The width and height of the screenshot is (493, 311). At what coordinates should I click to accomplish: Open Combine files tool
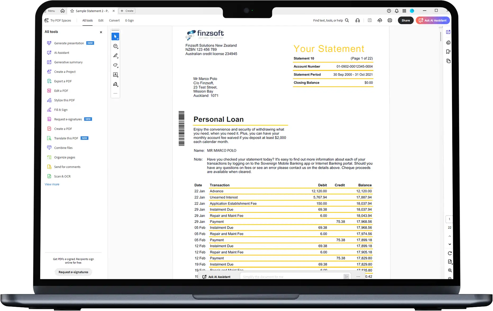(63, 148)
